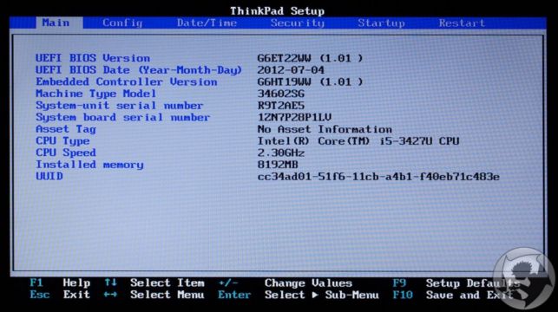Click the No Asset Information value
Image resolution: width=558 pixels, height=312 pixels.
(325, 129)
